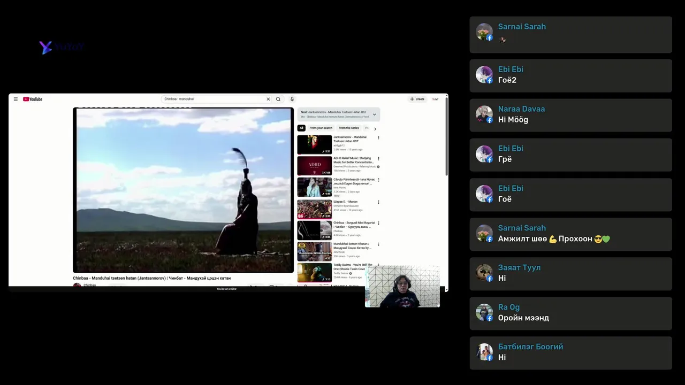Select the From the series chip
This screenshot has height=385, width=685.
349,128
